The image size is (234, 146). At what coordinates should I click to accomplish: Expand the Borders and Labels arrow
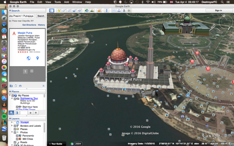(12, 126)
